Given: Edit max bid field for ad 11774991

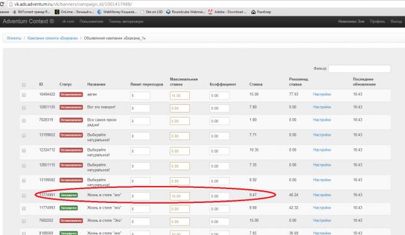Looking at the screenshot, I should 180,196.
